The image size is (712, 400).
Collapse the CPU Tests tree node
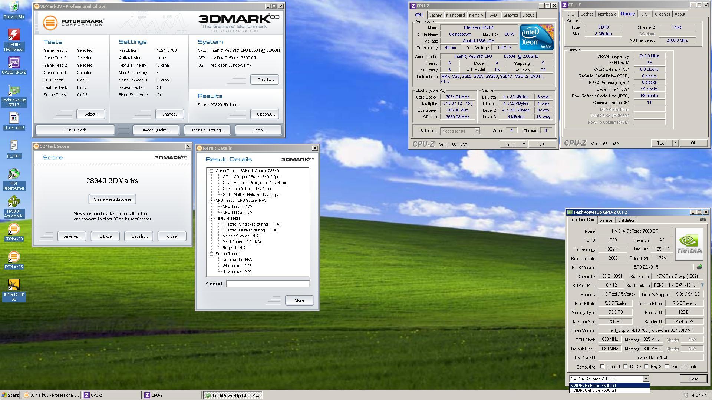211,200
